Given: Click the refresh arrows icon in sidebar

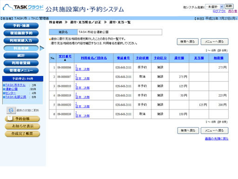Looking at the screenshot, I should pos(11,110).
